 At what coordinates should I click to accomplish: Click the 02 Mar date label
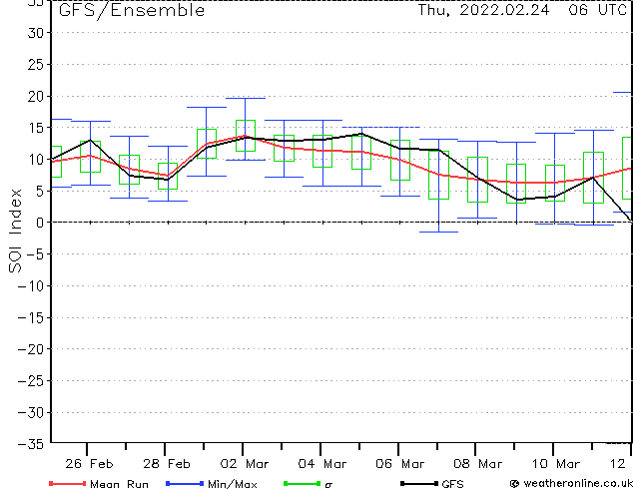click(245, 464)
